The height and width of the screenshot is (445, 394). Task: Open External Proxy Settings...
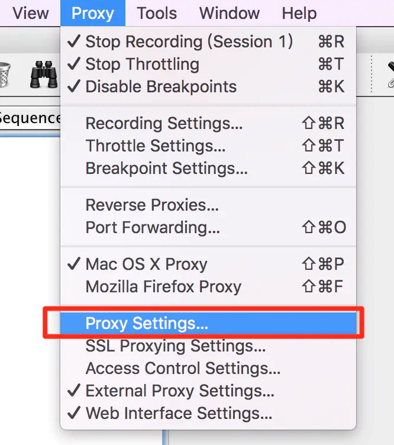(208, 391)
